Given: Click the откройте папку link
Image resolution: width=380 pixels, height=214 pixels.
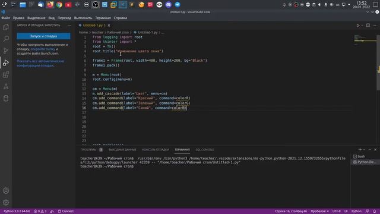Looking at the screenshot, I should coord(43,49).
